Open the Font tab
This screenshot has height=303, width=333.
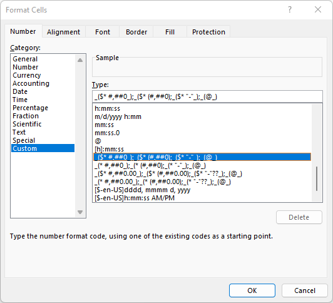click(x=103, y=32)
